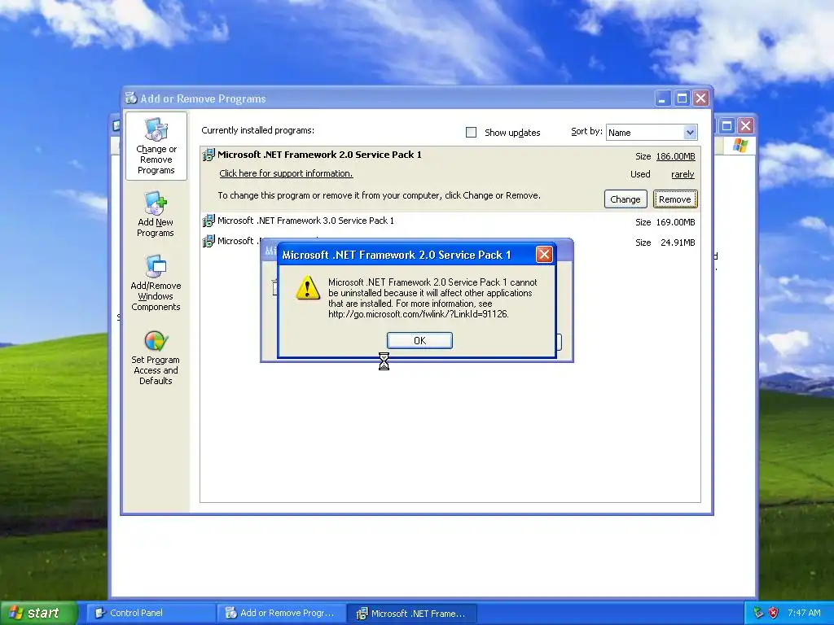
Task: Switch to Add or Remove Programs taskbar button
Action: point(282,613)
